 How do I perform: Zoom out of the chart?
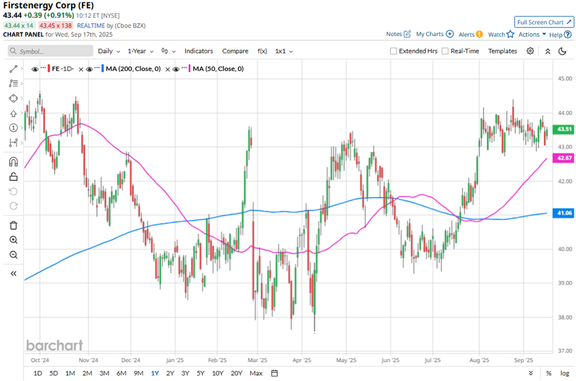[13, 254]
